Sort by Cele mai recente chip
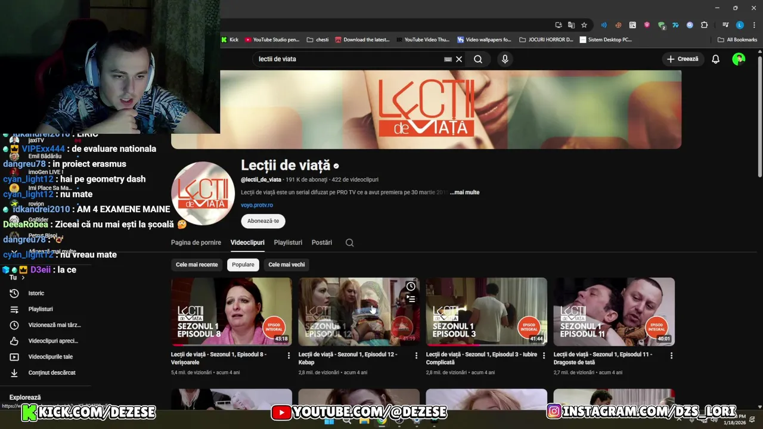Image resolution: width=763 pixels, height=429 pixels. (x=197, y=265)
